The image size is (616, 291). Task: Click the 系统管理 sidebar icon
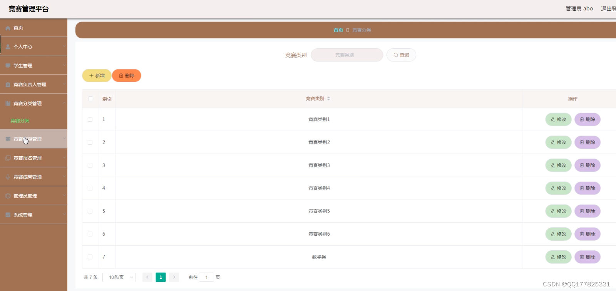(x=8, y=215)
